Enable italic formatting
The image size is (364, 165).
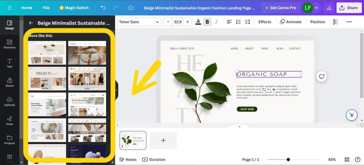pos(216,22)
